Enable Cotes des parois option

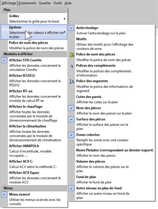(x=112, y=99)
